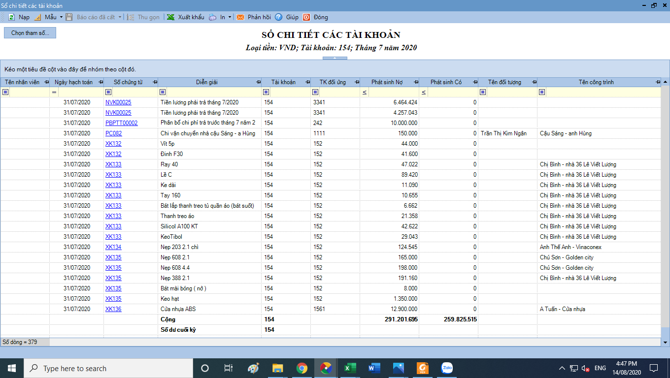Click the Nạp reload icon

11,17
